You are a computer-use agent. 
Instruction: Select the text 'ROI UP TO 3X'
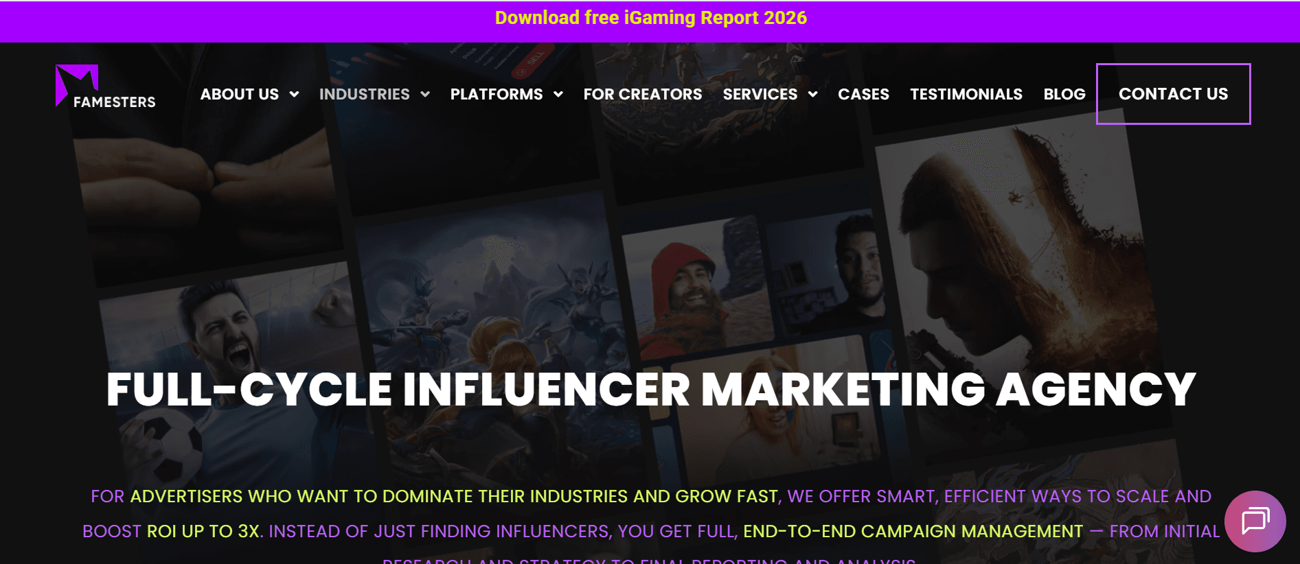[x=205, y=531]
